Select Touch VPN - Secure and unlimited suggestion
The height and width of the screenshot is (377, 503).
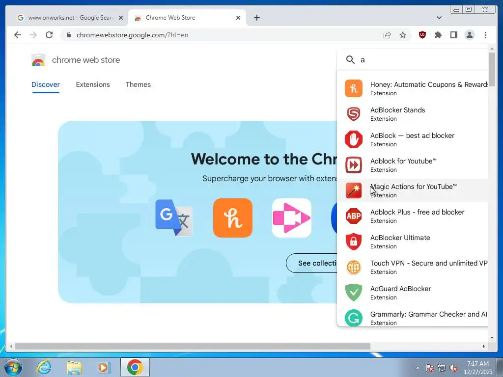point(413,267)
